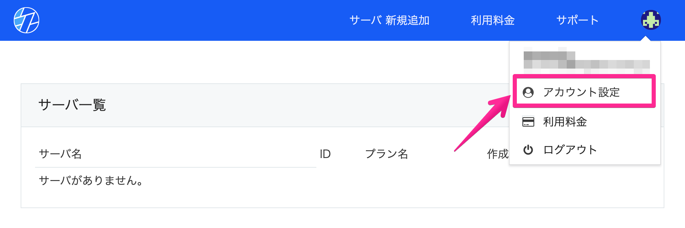The image size is (685, 228).
Task: Click the dropdown caret pointer under avatar
Action: 646,38
